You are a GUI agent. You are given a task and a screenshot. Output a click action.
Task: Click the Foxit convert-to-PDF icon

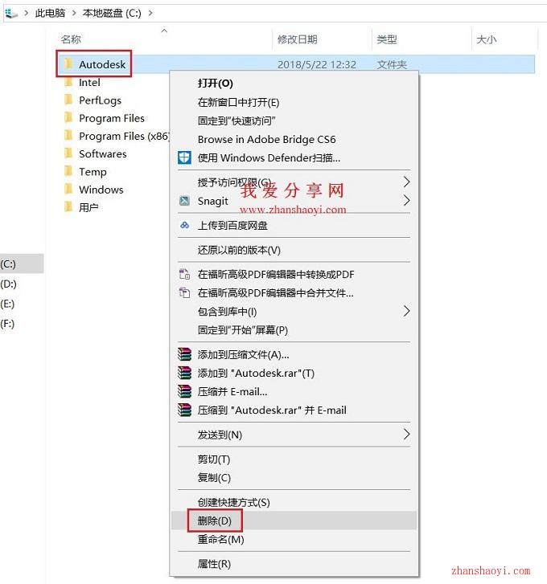(184, 274)
